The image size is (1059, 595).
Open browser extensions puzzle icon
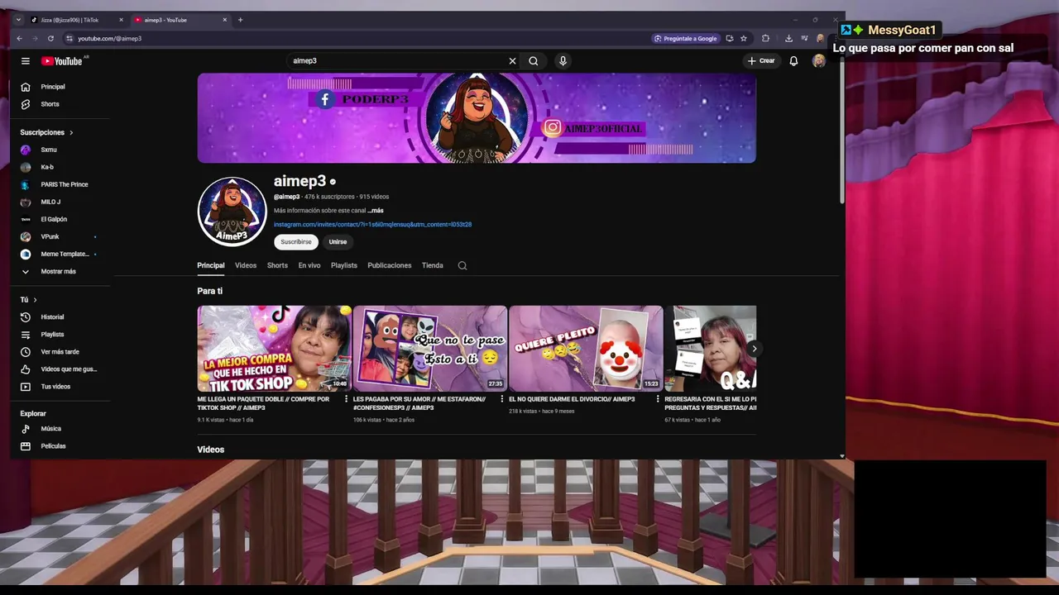click(765, 39)
